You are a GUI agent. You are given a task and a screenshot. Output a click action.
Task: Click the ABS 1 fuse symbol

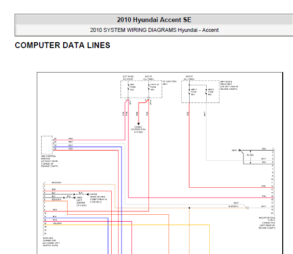click(189, 92)
